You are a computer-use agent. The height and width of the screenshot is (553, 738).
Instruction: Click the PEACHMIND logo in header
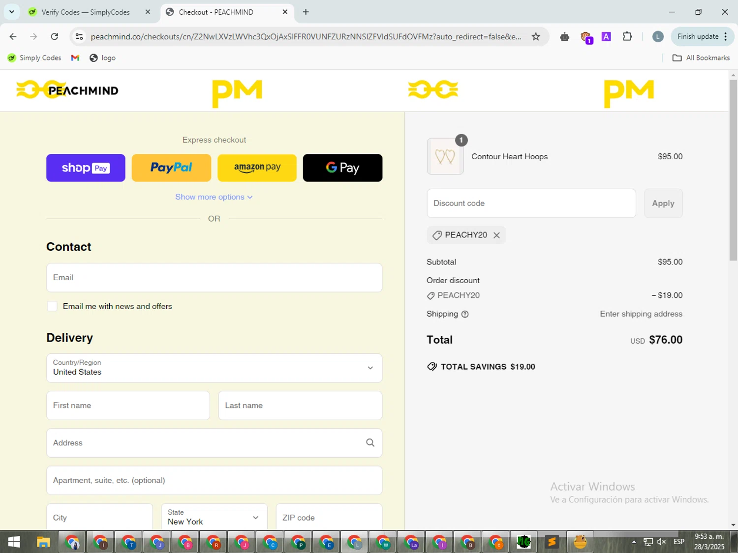[67, 90]
